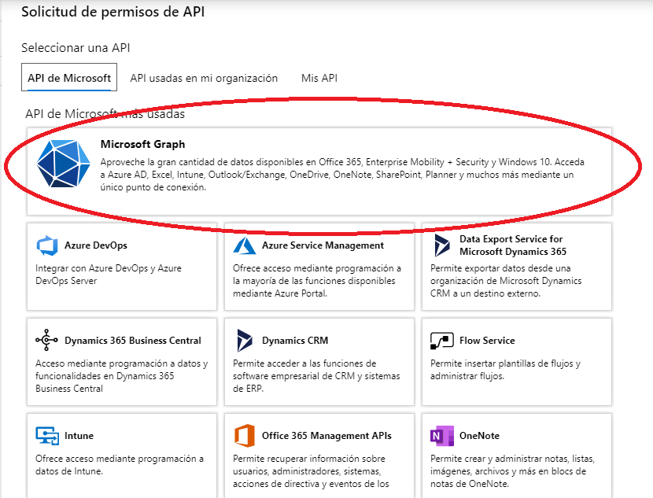Click the 'Seleccionar una API' label
The width and height of the screenshot is (653, 498).
76,48
